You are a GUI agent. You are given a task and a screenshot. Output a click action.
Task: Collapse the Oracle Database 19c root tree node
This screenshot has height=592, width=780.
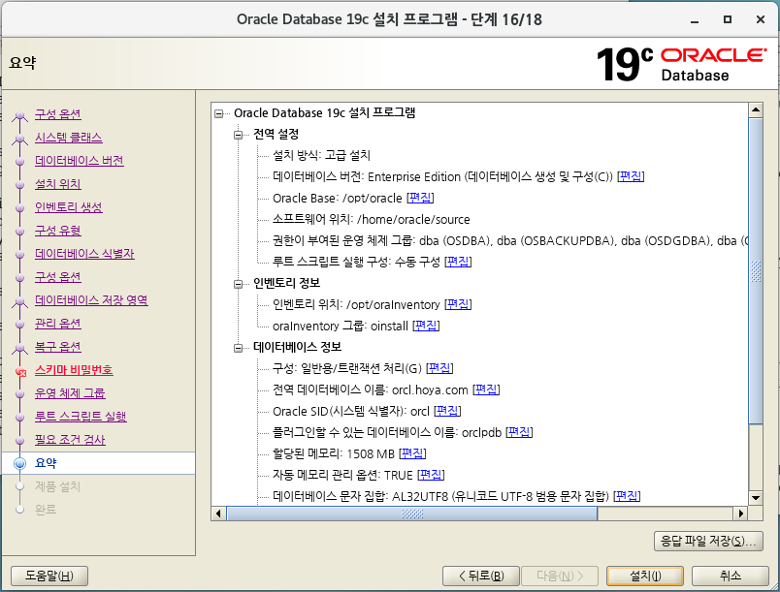click(219, 113)
